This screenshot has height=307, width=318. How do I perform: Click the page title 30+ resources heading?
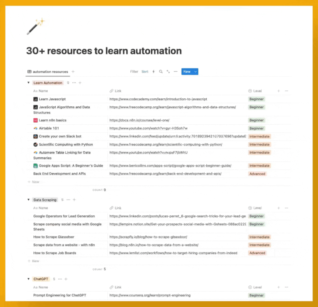104,51
